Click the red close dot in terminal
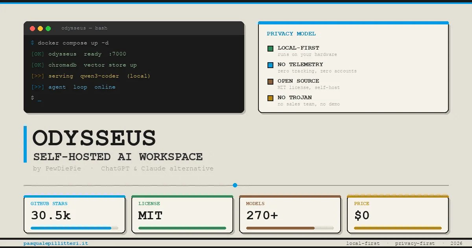 [33, 28]
